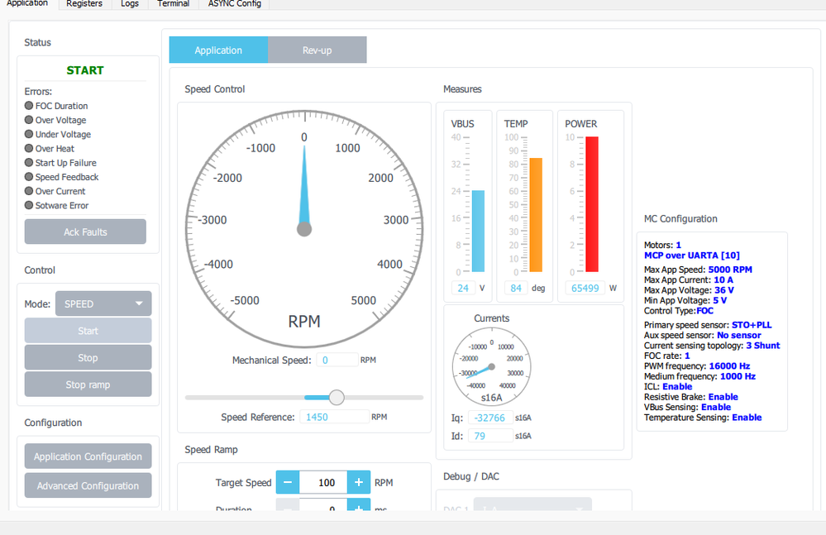Switch to the Rev-up tab
The width and height of the screenshot is (826, 535).
318,50
